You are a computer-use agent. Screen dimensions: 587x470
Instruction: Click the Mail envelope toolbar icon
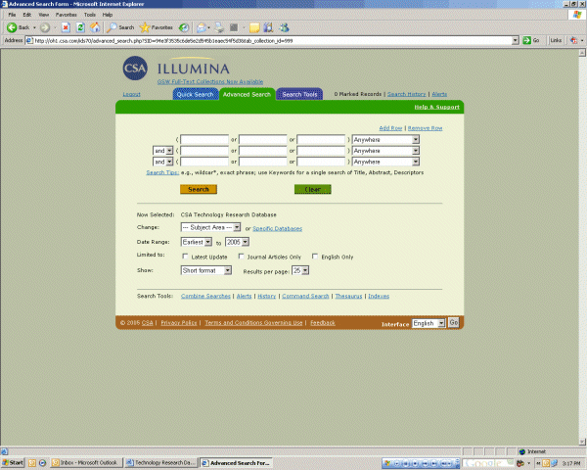click(x=202, y=27)
